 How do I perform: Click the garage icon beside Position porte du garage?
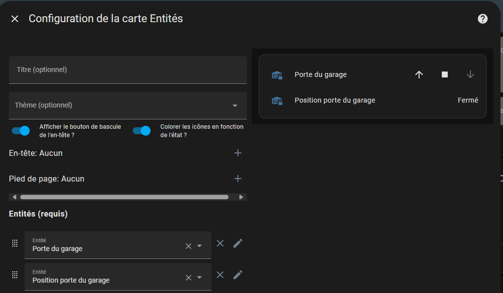277,101
